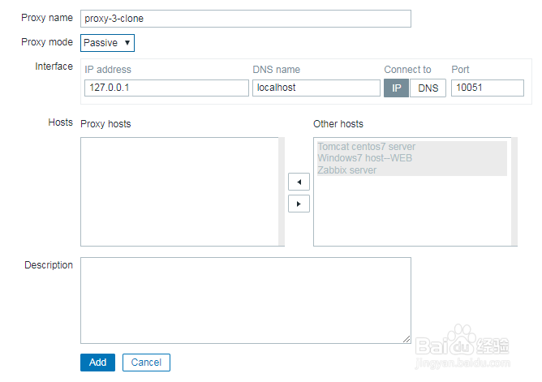
Task: Select DNS in Connect to toggle
Action: tap(428, 88)
